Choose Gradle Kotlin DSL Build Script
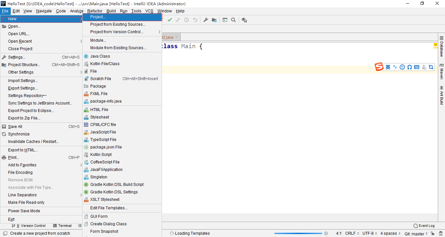This screenshot has height=237, width=445. [x=122, y=185]
